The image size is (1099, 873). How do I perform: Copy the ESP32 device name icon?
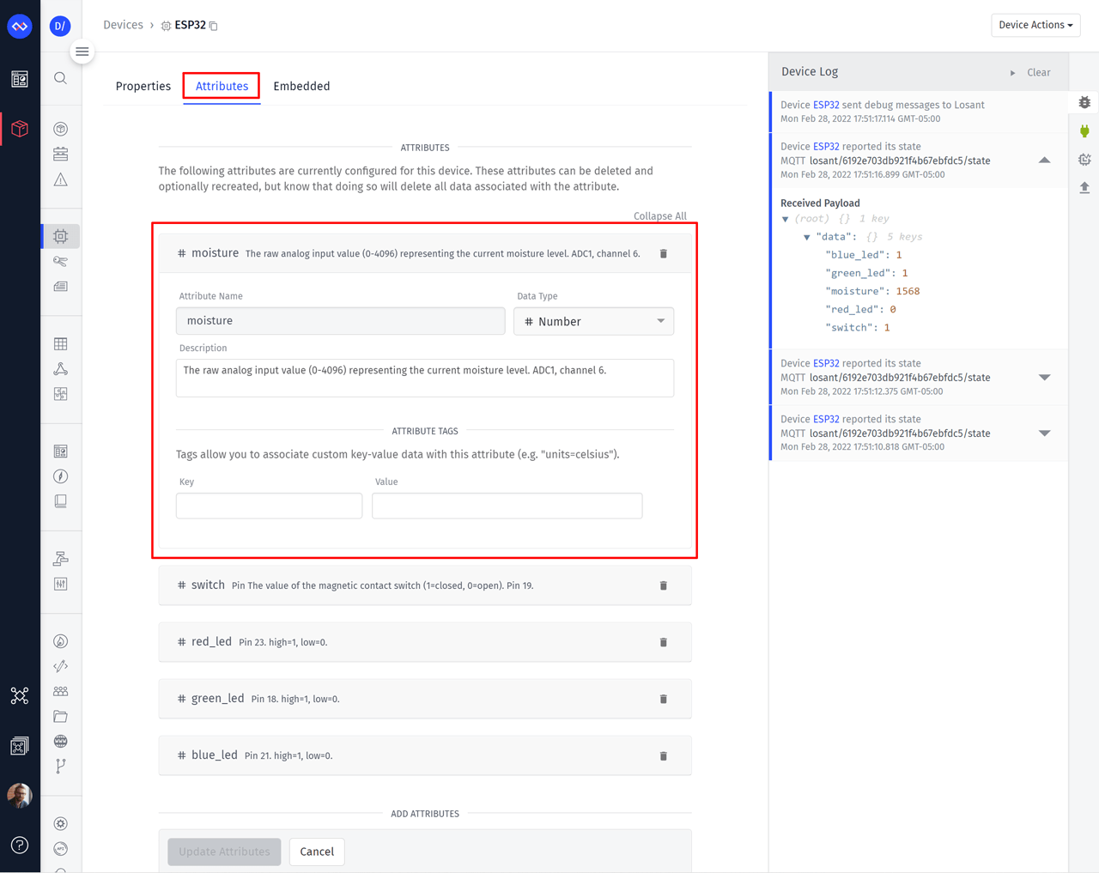[214, 26]
